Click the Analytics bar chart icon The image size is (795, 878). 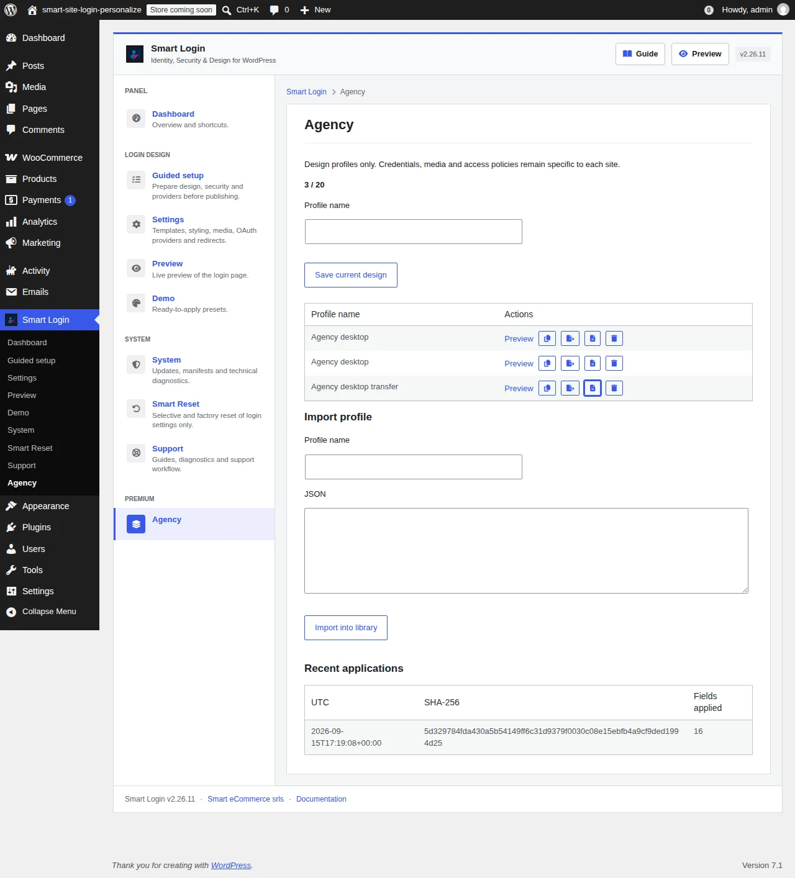(x=11, y=222)
